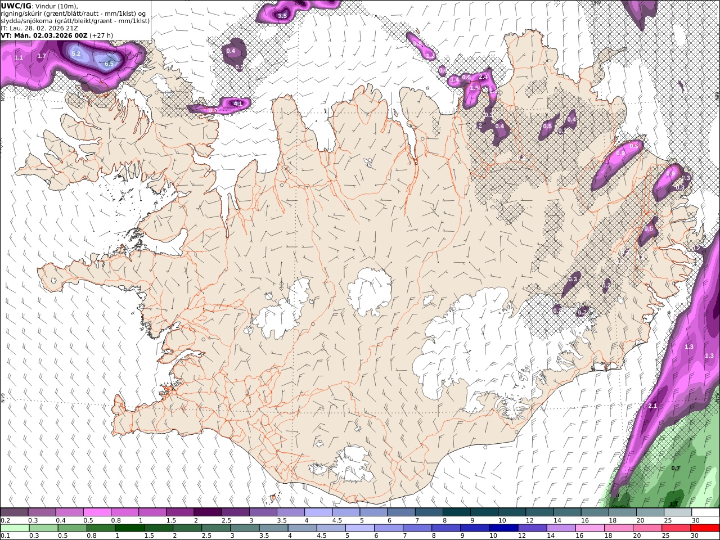Image resolution: width=720 pixels, height=540 pixels.
Task: Click the 5.2 precipitation value label
Action: click(76, 54)
